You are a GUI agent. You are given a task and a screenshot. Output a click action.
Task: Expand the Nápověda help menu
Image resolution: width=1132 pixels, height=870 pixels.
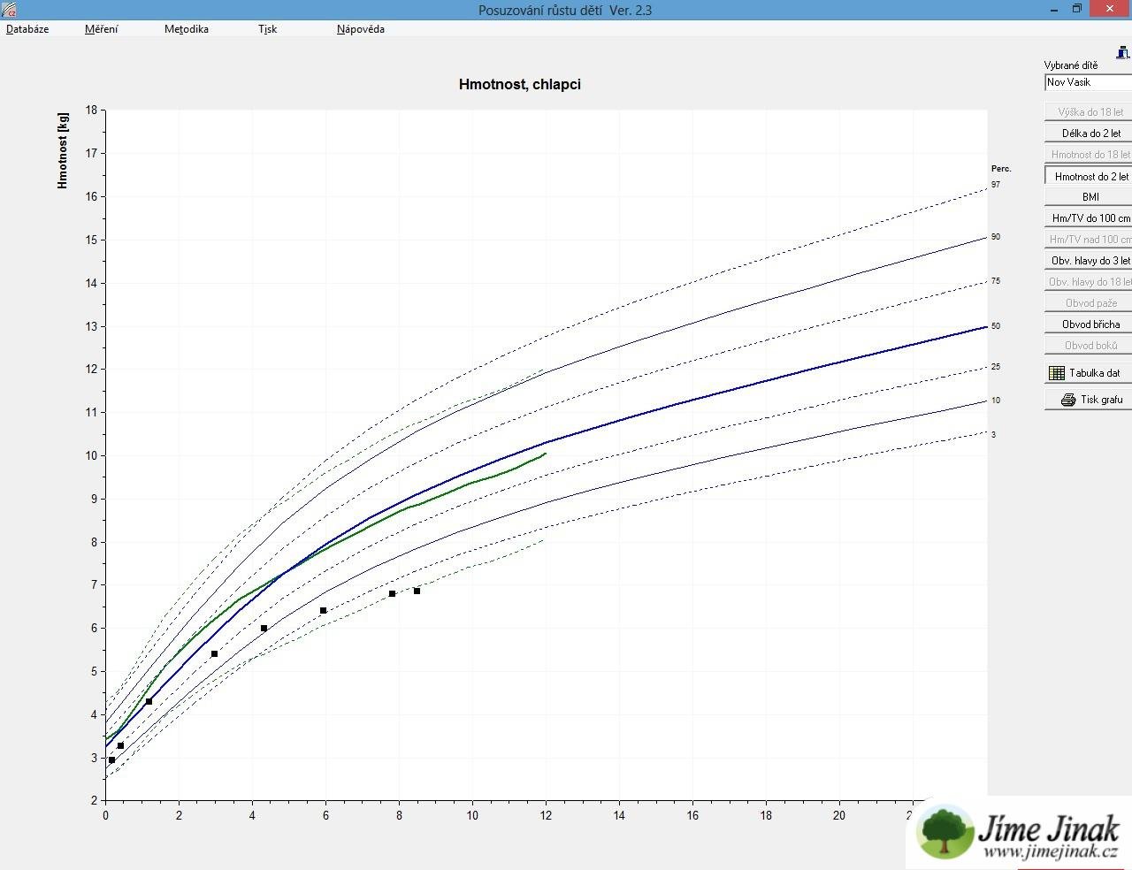[360, 29]
